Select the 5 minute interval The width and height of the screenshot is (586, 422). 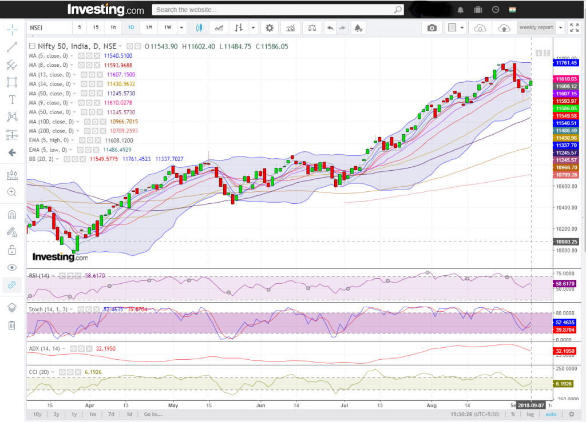point(79,27)
